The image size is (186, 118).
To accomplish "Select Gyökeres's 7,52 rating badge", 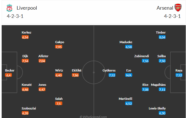I will (x=112, y=75).
